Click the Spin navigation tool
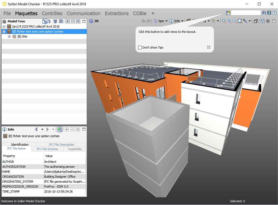The height and width of the screenshot is (205, 278). pyautogui.click(x=159, y=21)
